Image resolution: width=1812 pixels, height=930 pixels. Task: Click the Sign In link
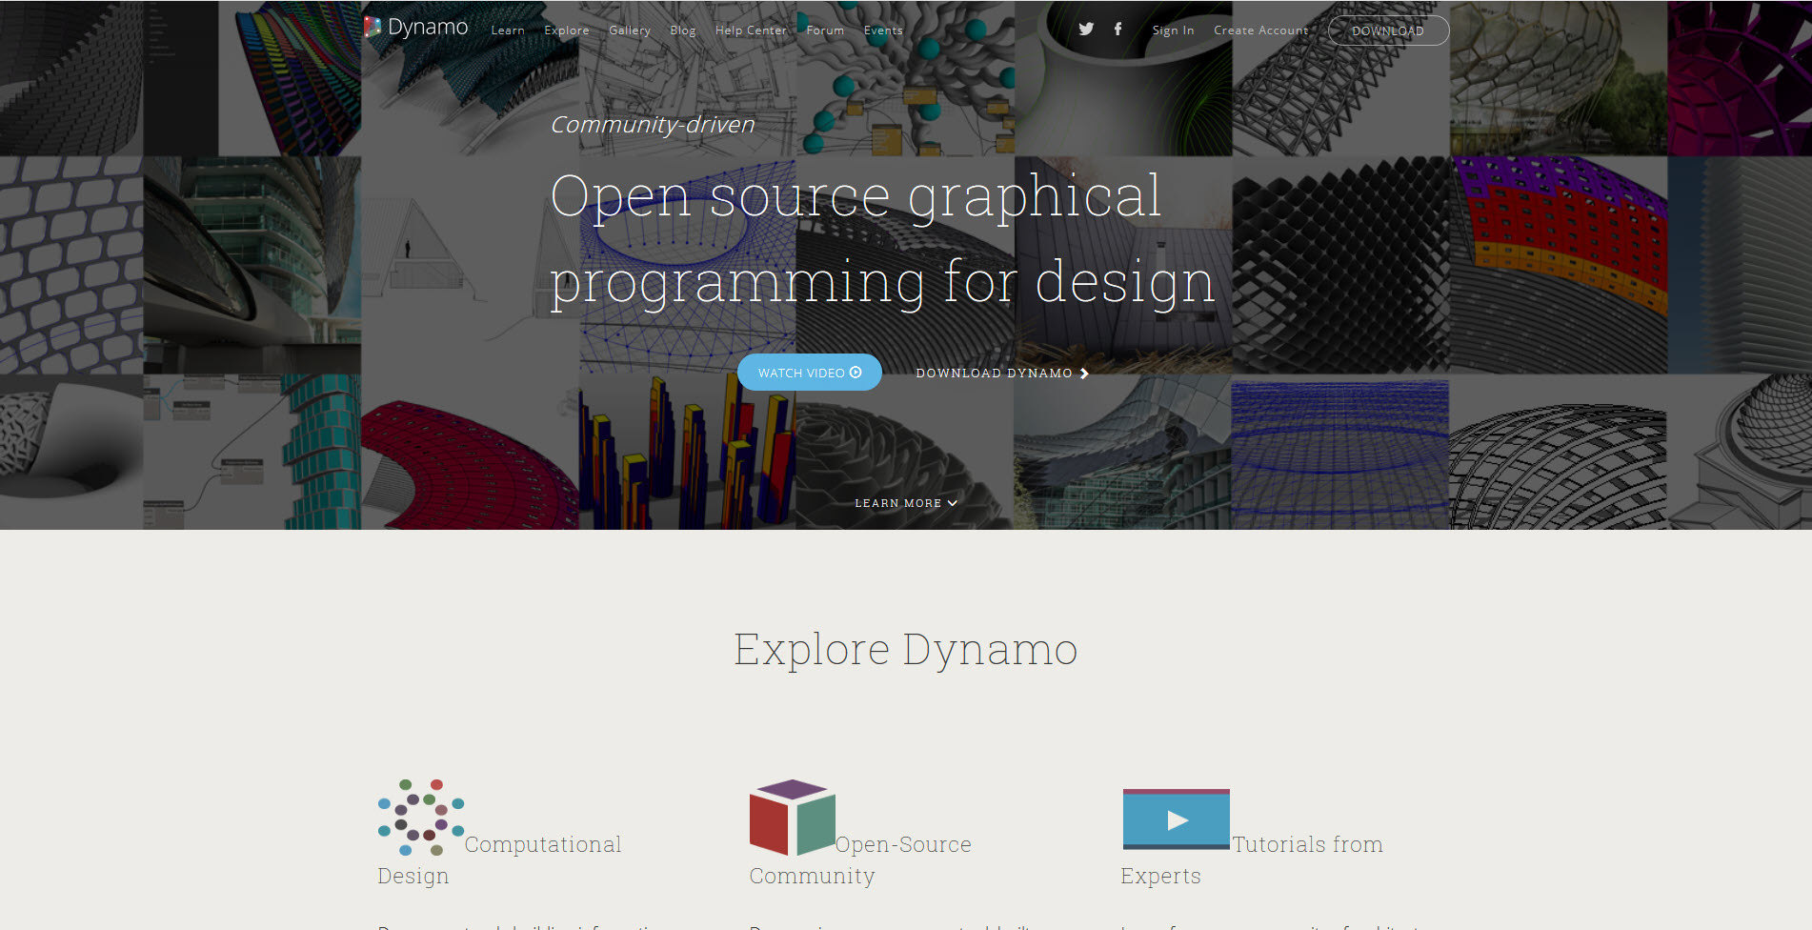1173,30
